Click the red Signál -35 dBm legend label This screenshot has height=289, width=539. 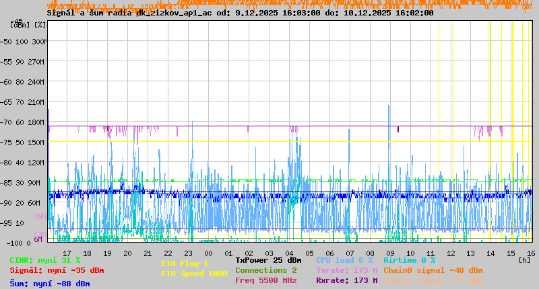[x=57, y=270]
